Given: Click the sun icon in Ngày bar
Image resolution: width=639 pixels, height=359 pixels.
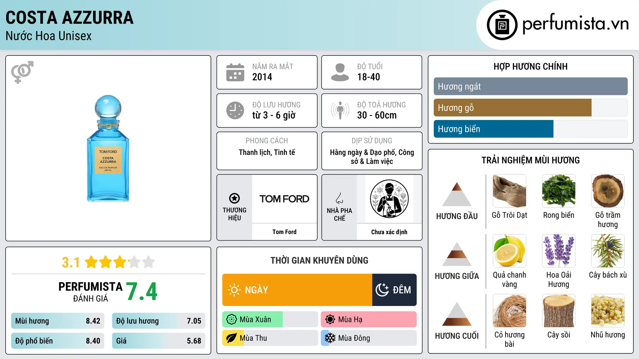Looking at the screenshot, I should click(x=234, y=290).
